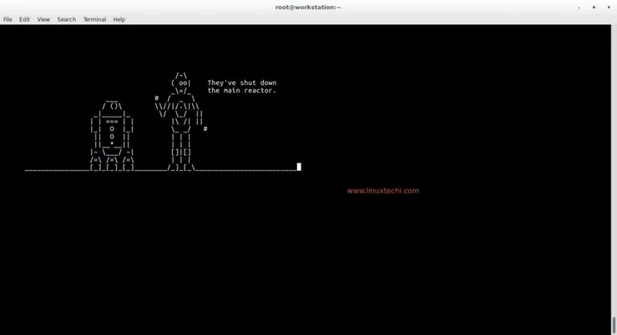Open the Help menu
This screenshot has height=335, width=617.
tap(119, 19)
